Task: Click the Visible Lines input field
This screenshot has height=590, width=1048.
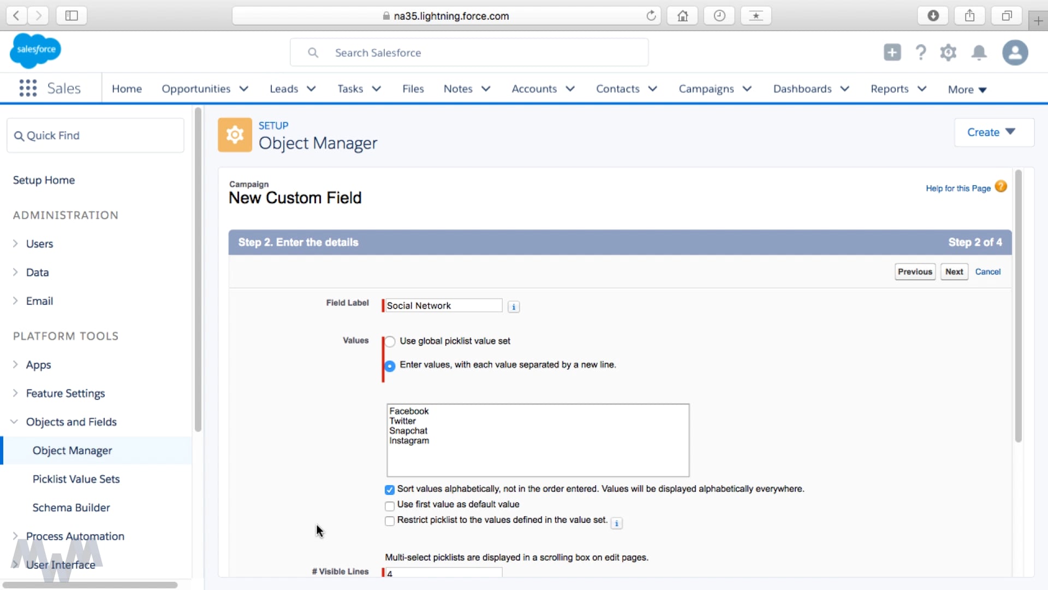Action: coord(442,572)
